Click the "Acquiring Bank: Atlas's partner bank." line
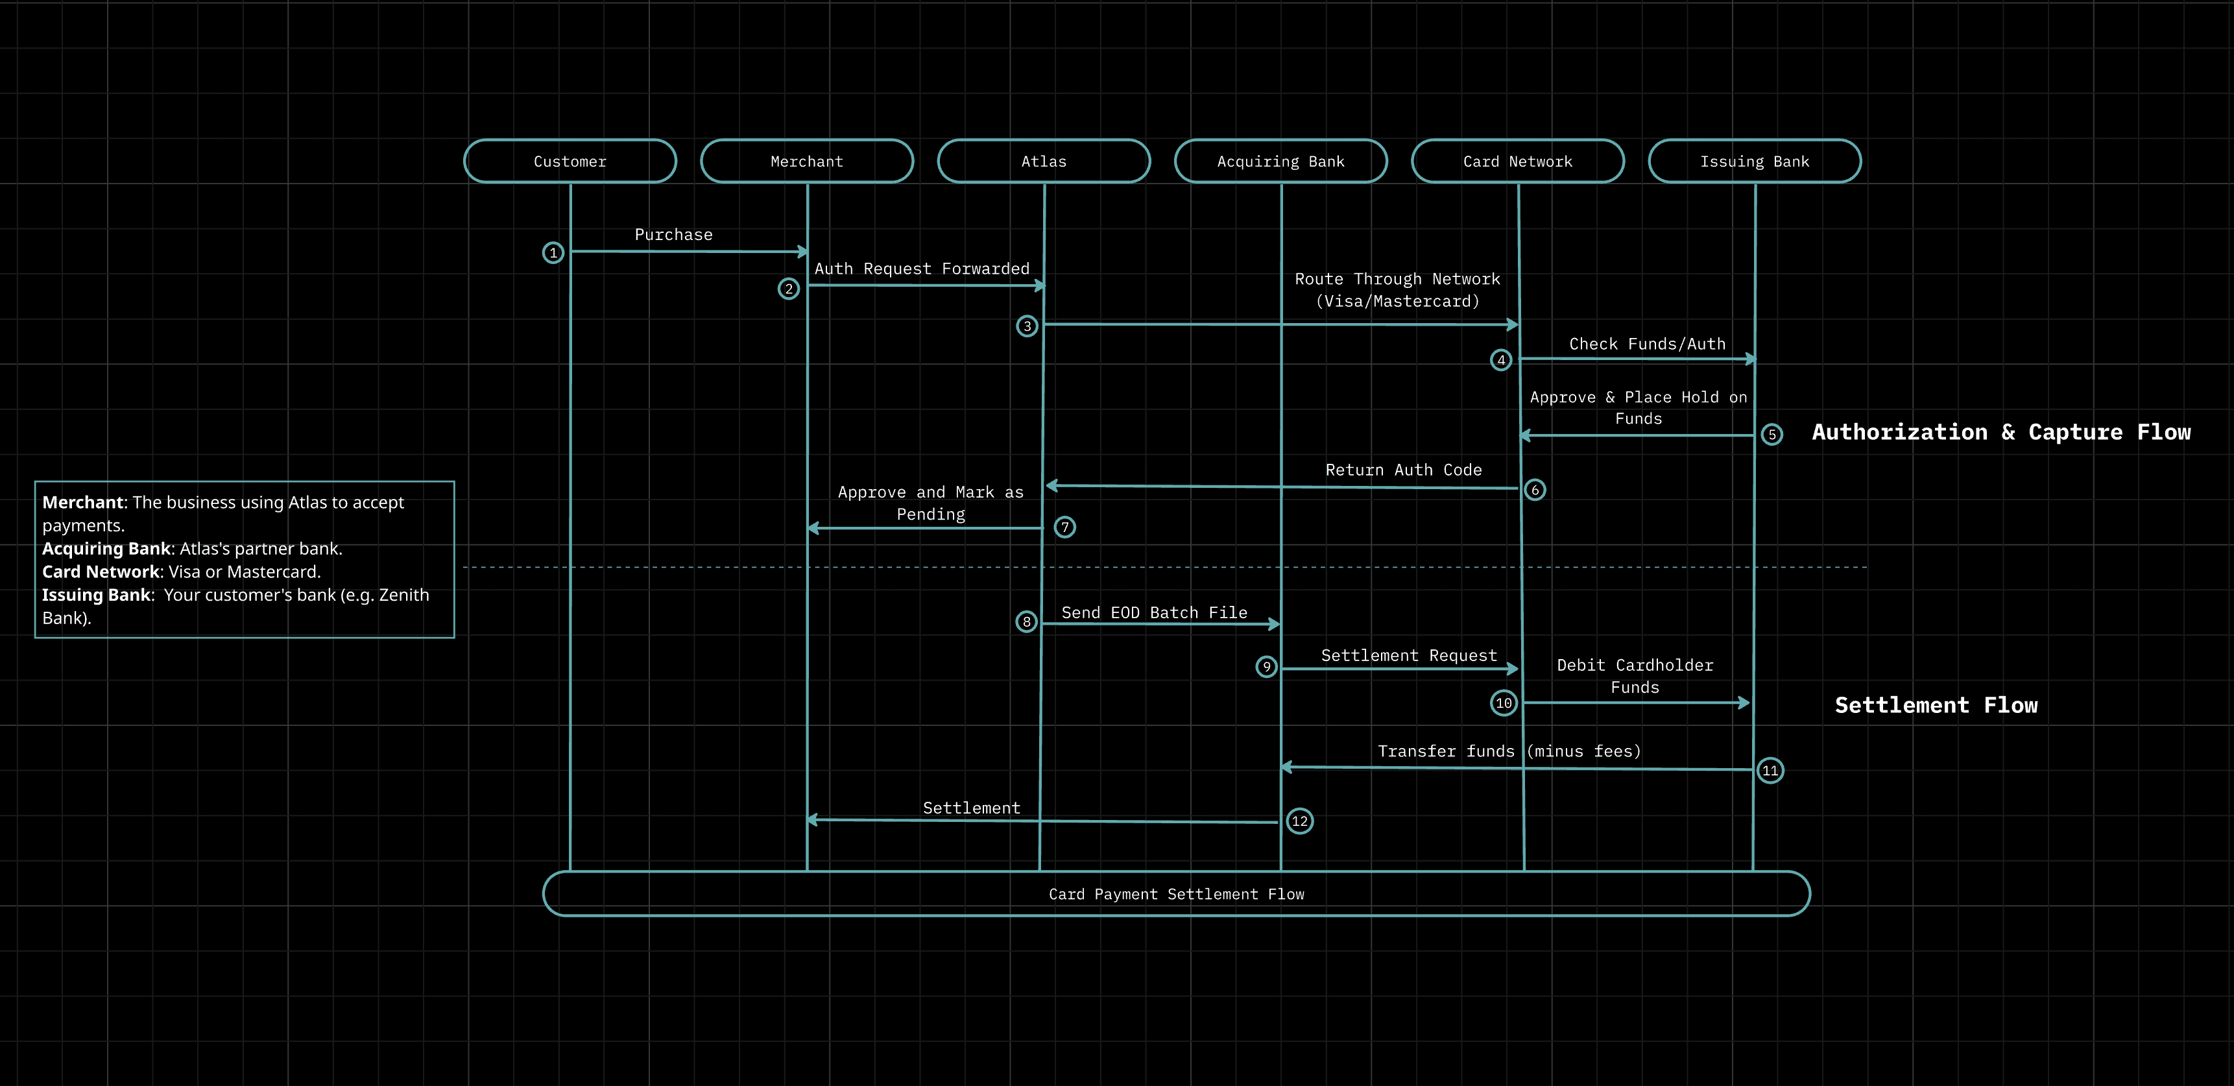This screenshot has height=1086, width=2234. pyautogui.click(x=193, y=548)
